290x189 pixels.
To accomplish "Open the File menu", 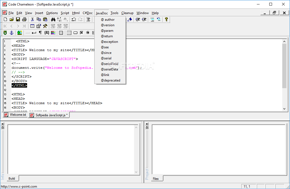I will (11, 13).
